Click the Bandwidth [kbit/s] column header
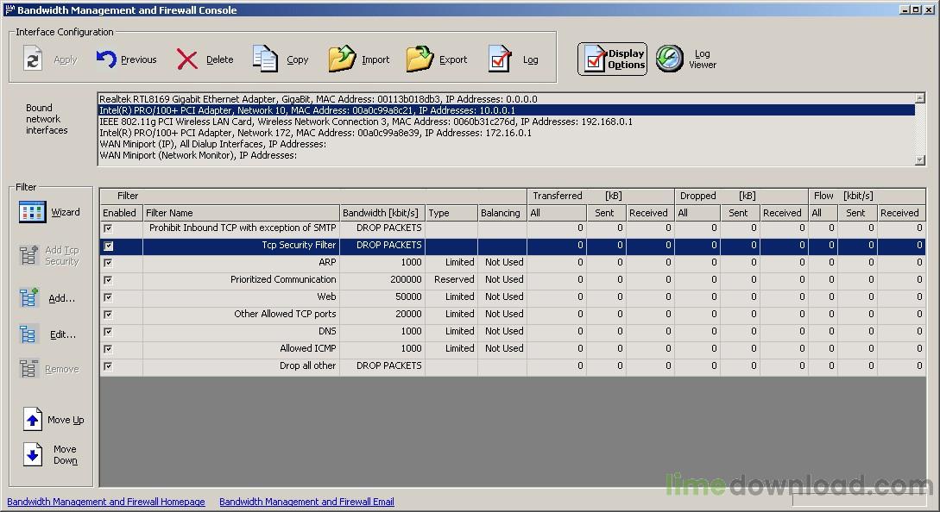940x512 pixels. point(382,213)
